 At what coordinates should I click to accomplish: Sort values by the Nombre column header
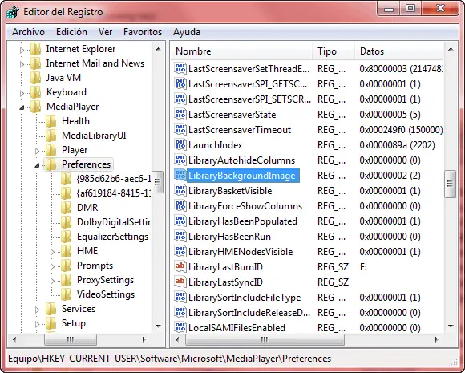(x=241, y=51)
